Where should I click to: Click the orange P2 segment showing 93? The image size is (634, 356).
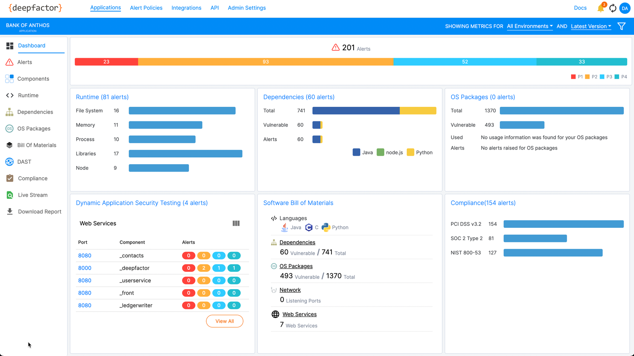pos(266,62)
